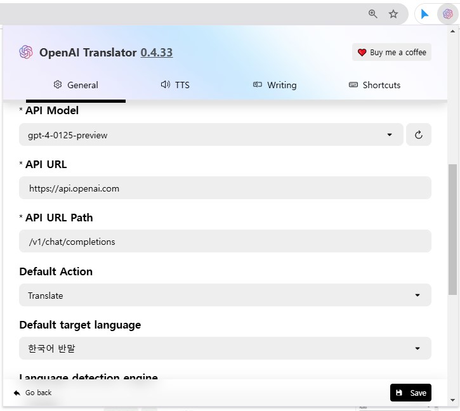Switch to the General tab
The height and width of the screenshot is (411, 460).
(x=76, y=85)
